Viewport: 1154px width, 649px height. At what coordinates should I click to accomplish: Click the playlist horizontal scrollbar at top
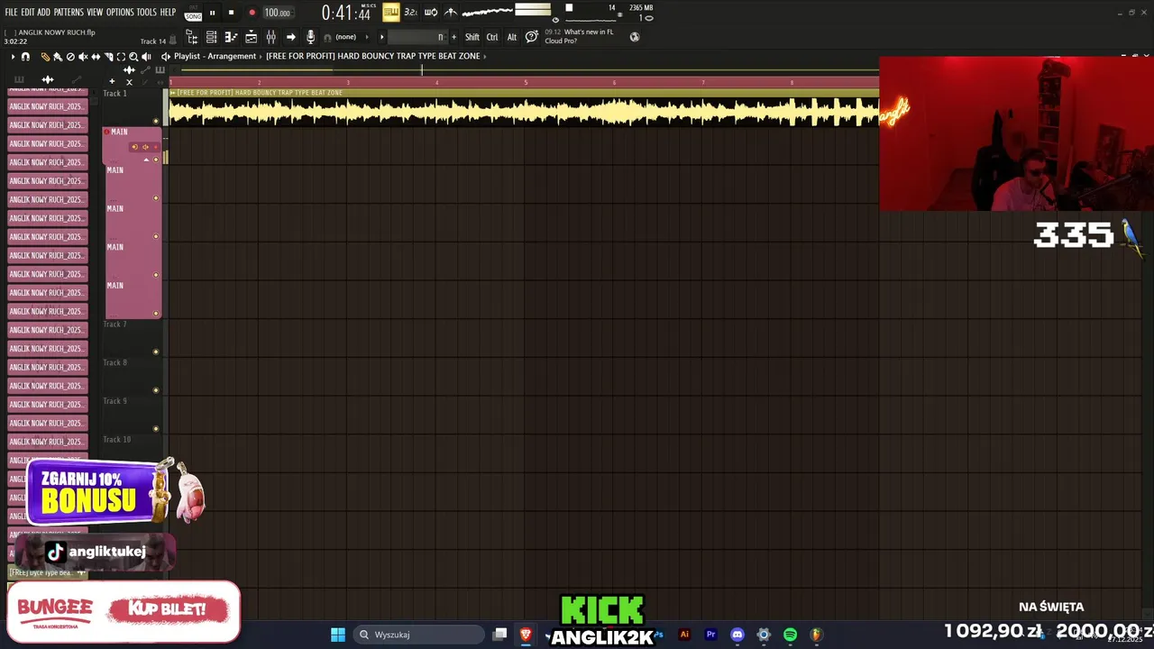click(x=523, y=70)
